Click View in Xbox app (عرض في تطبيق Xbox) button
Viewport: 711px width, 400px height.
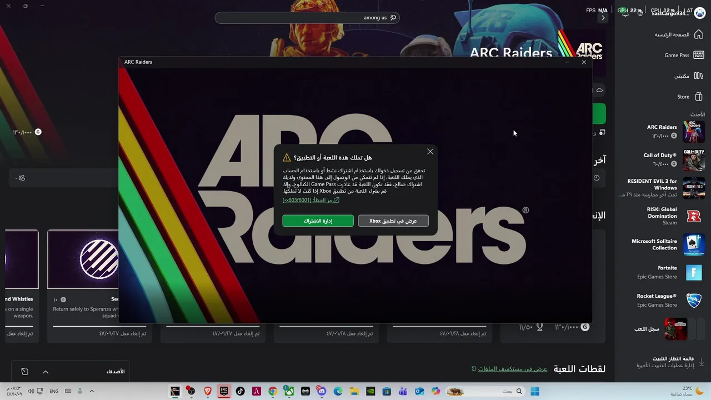393,221
